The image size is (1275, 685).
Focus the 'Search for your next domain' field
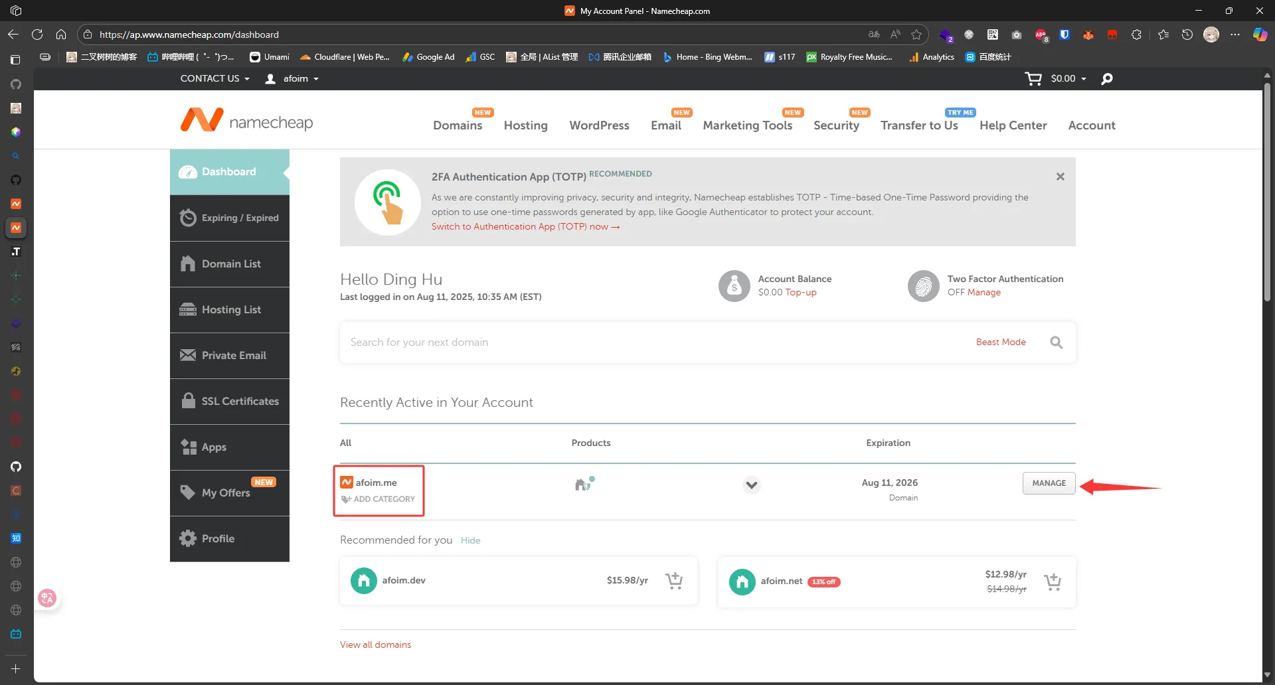coord(651,342)
